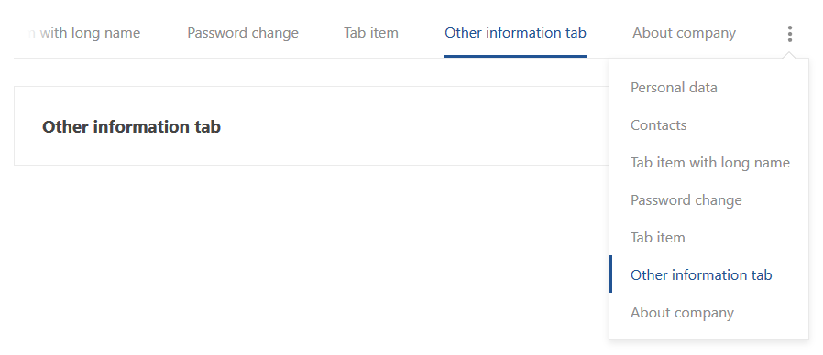Select the Tab item tab in the strip
The image size is (823, 355).
point(371,33)
